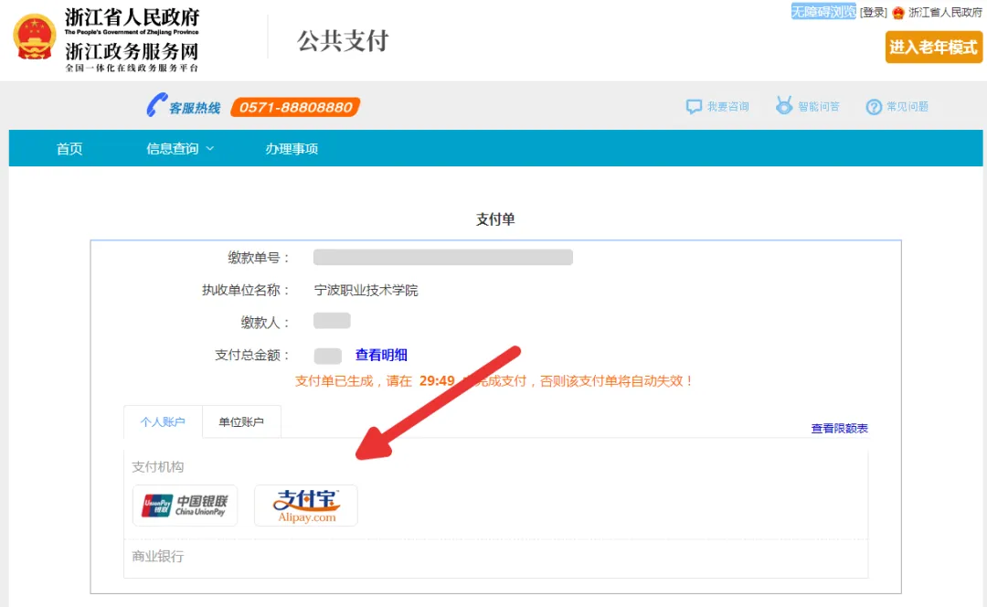Image resolution: width=987 pixels, height=607 pixels.
Task: Switch to the 个人账户 tab
Action: click(x=163, y=422)
